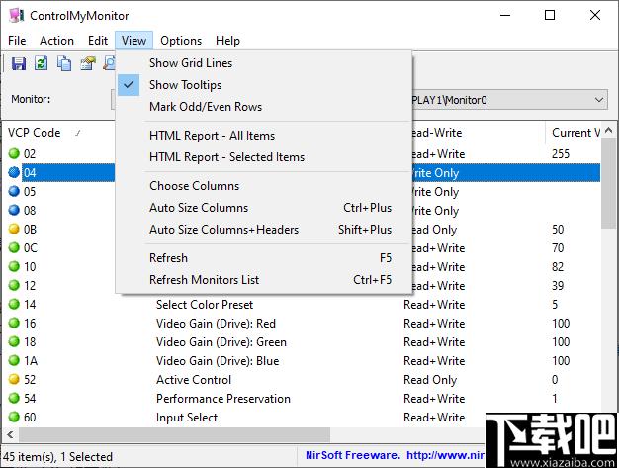Open the File menu

click(17, 41)
